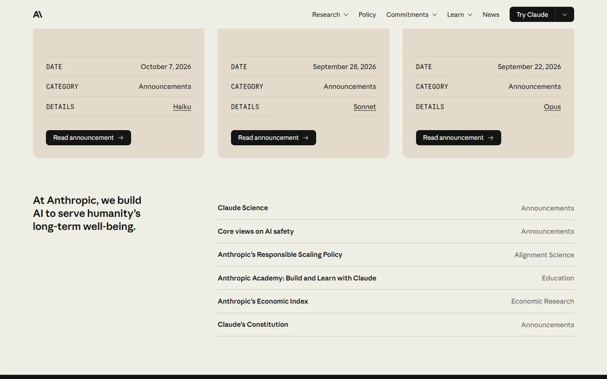Follow the Opus details link
607x379 pixels.
coord(552,107)
